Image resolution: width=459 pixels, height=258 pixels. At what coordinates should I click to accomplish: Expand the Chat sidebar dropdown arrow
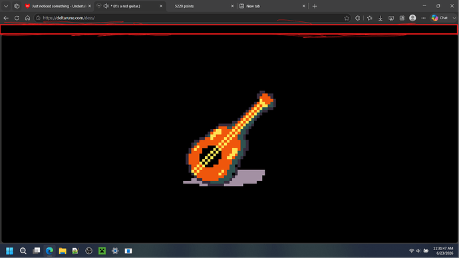[x=454, y=18]
